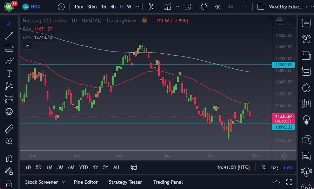Select the text annotation tool
The height and width of the screenshot is (189, 314).
[x=9, y=74]
